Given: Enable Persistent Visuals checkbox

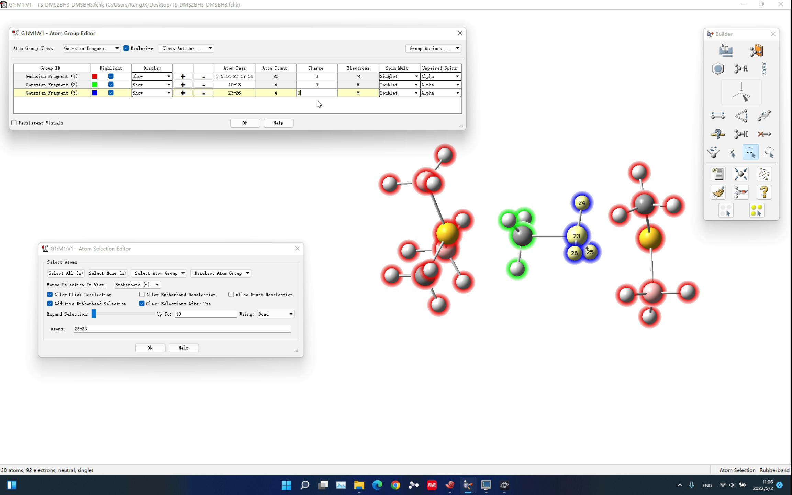Looking at the screenshot, I should 14,123.
